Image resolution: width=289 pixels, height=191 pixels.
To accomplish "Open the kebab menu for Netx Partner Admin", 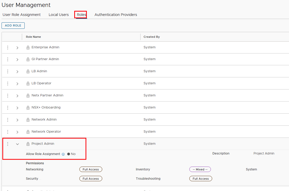I will (x=8, y=96).
